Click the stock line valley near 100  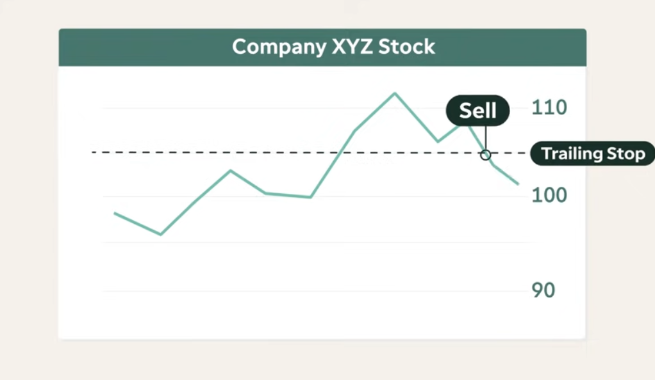[310, 197]
